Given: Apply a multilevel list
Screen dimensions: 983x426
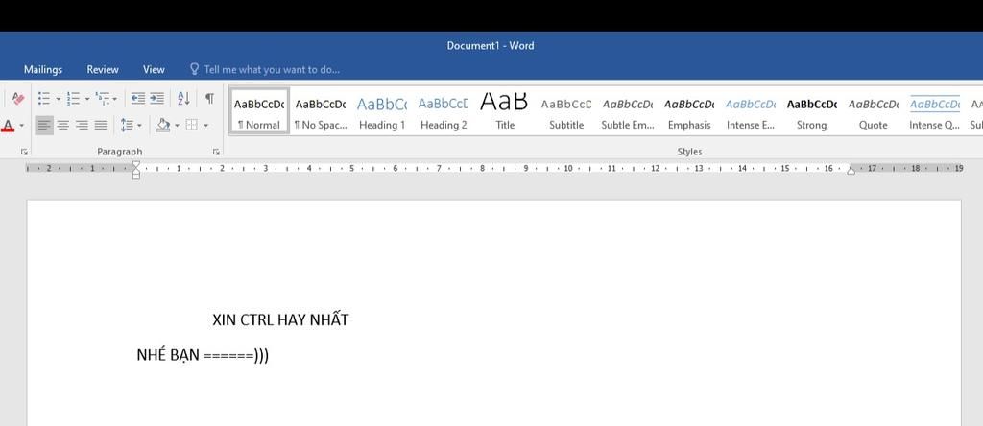Looking at the screenshot, I should pos(103,99).
